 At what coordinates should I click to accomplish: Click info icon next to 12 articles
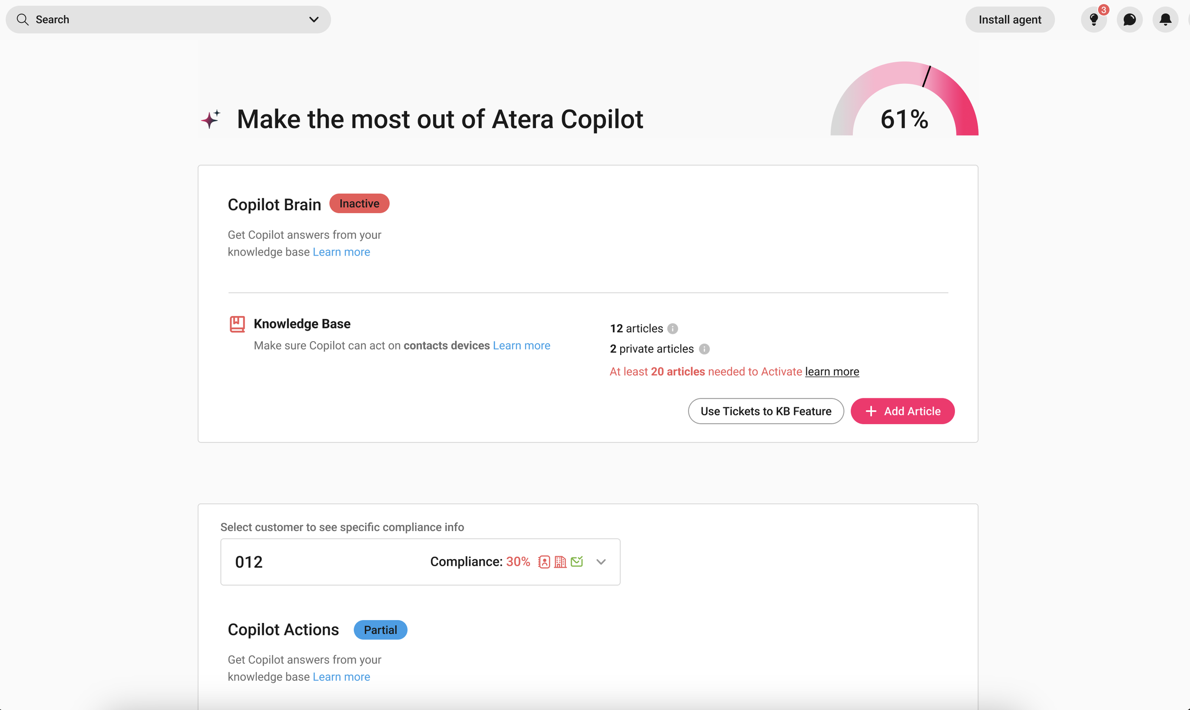672,329
